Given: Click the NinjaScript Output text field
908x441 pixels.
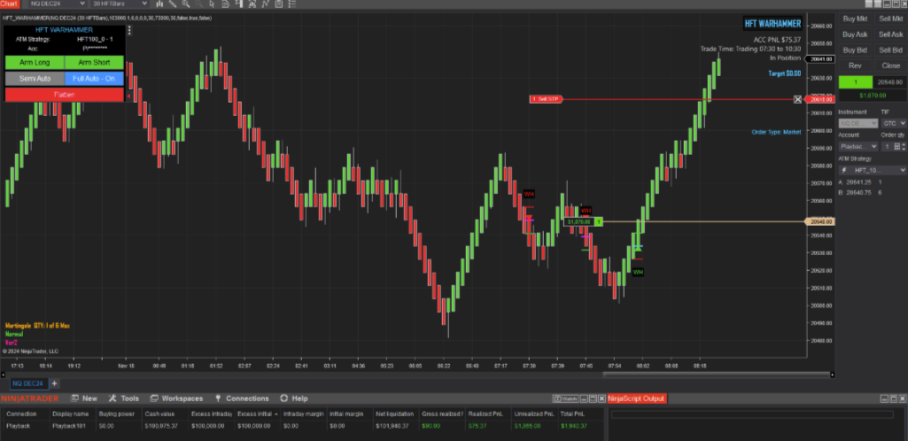Looking at the screenshot, I should point(752,414).
